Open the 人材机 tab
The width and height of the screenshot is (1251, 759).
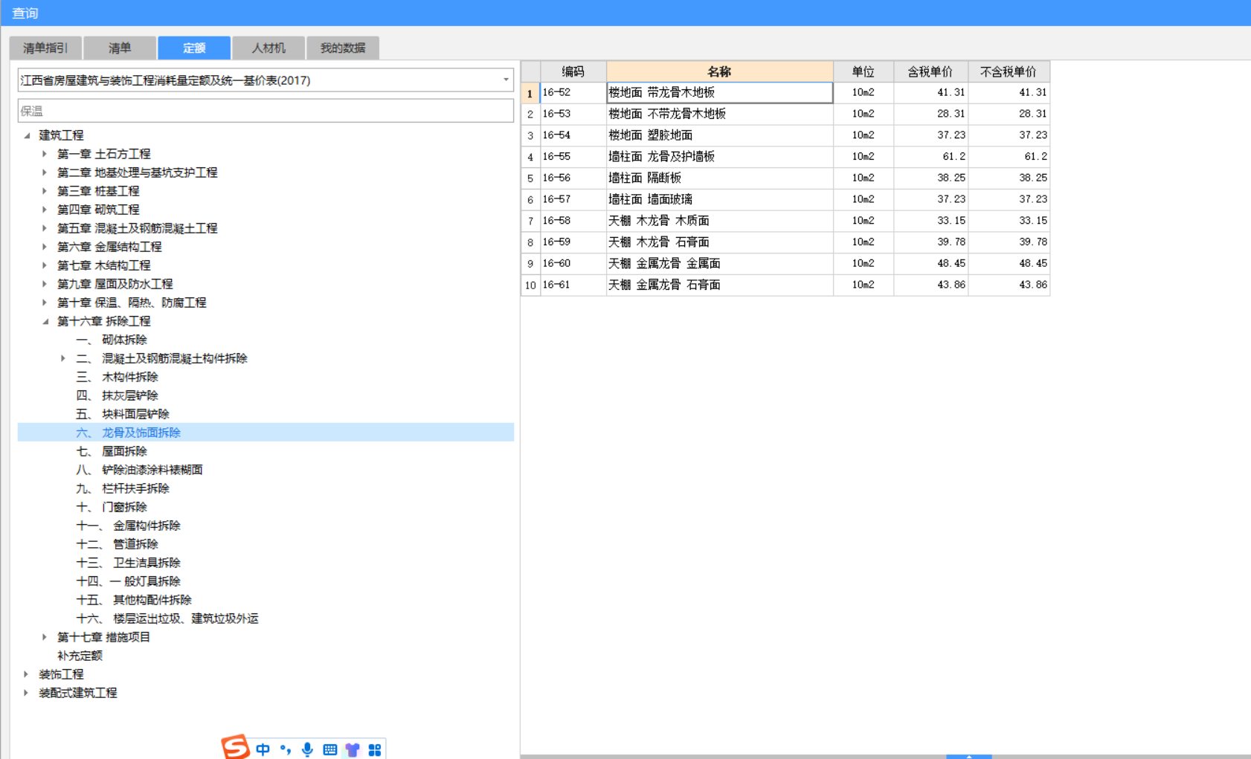pos(268,48)
